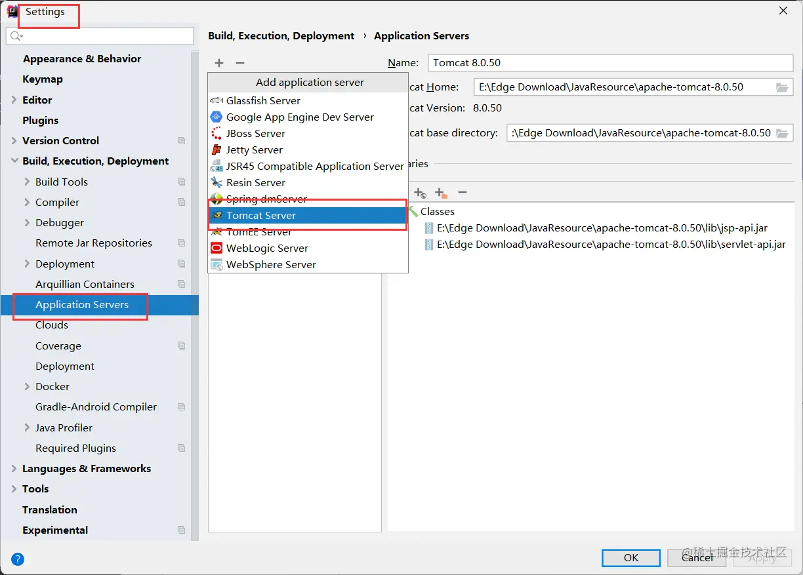Click the Resin Server dragonfly icon

[216, 182]
